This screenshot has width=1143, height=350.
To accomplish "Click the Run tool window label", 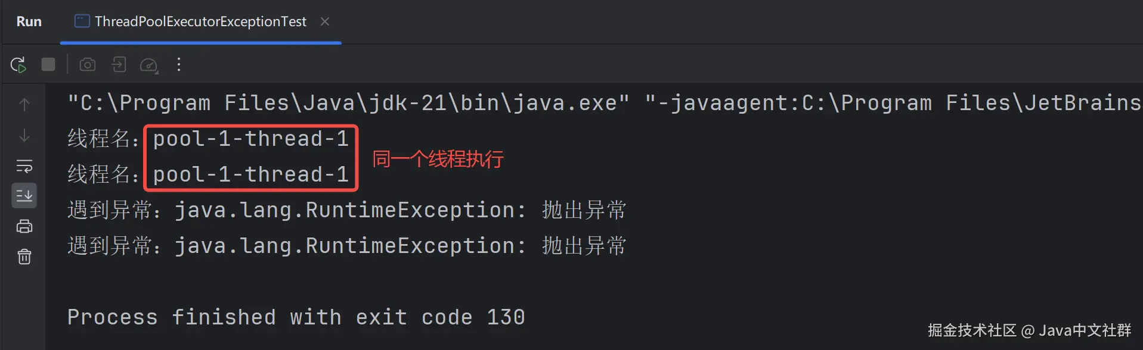I will point(29,21).
